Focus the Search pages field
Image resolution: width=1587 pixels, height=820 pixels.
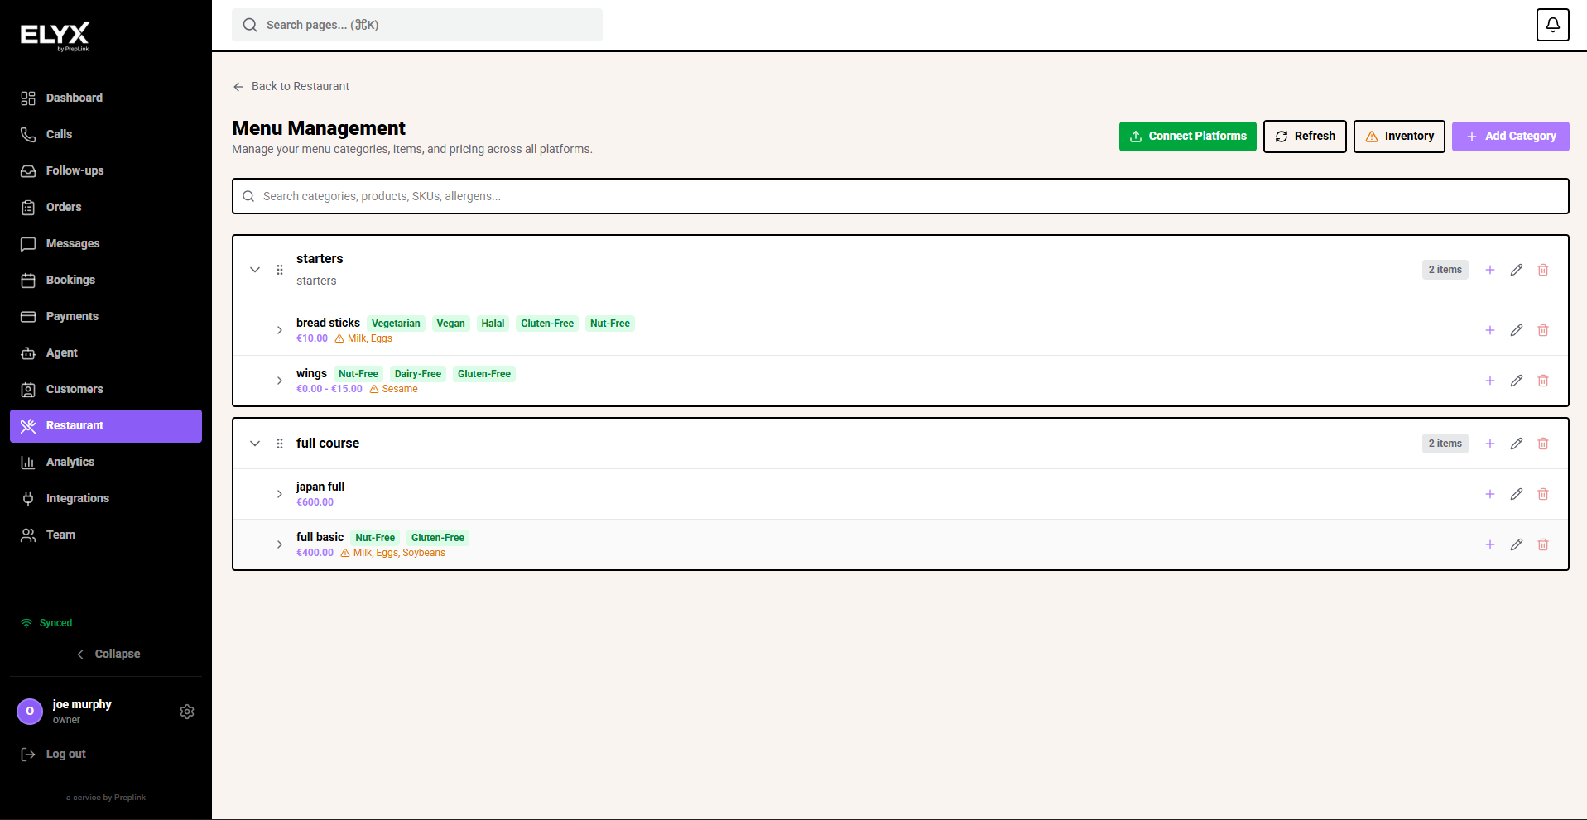click(417, 25)
